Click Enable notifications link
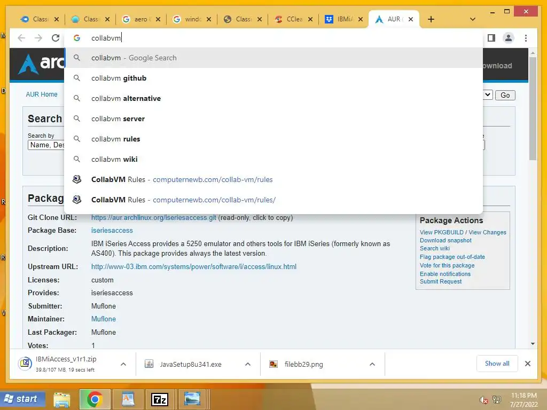 [x=445, y=274]
